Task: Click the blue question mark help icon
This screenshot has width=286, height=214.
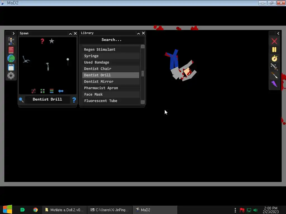Action: [74, 100]
